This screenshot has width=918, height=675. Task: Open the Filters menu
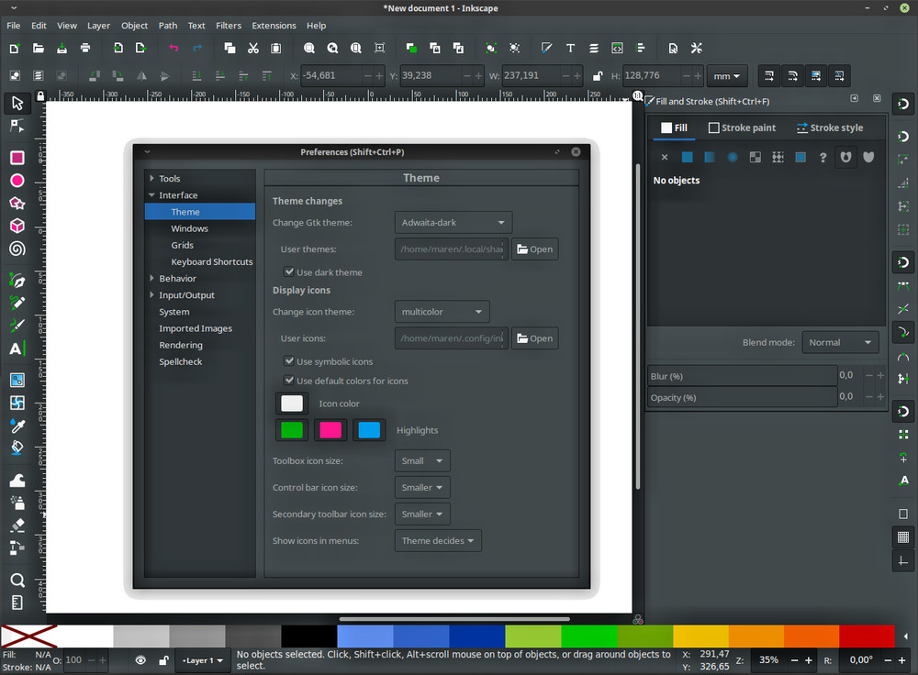tap(229, 25)
